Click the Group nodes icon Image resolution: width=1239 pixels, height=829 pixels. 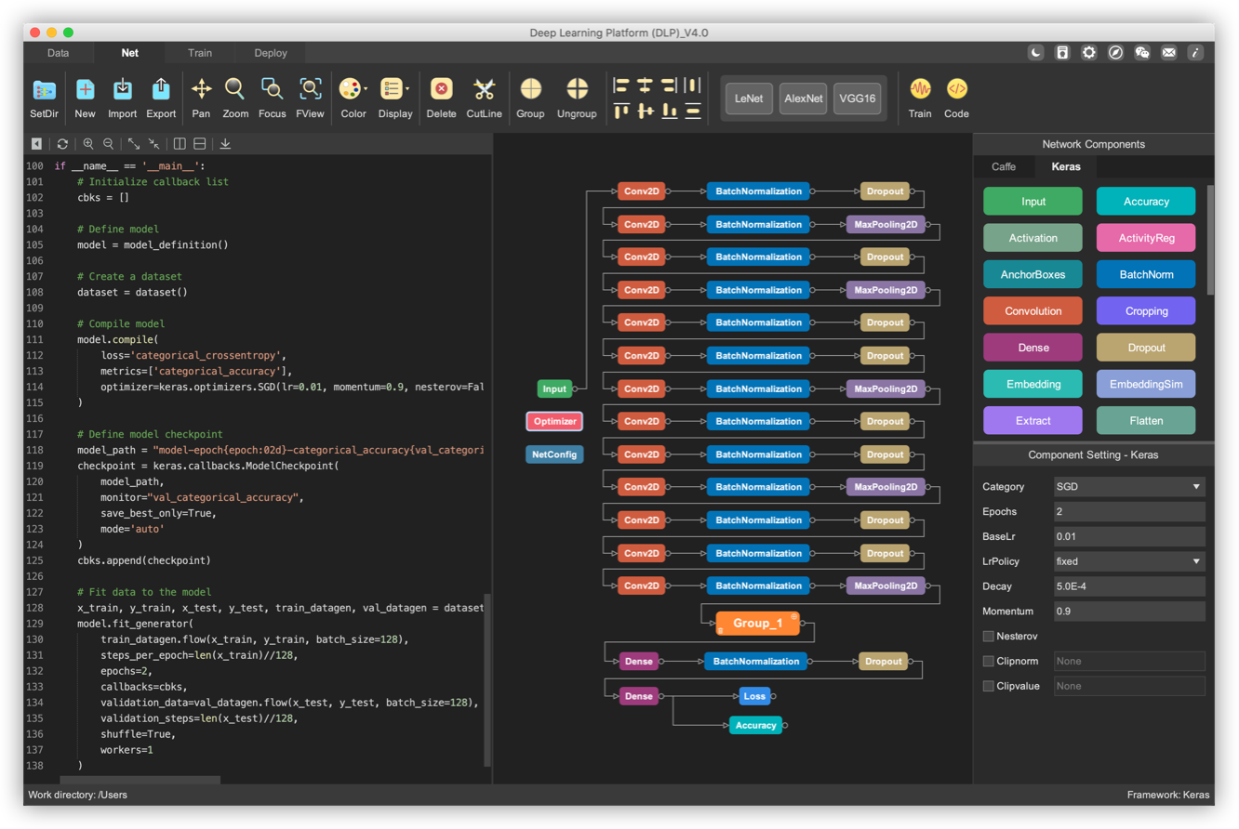[x=530, y=89]
